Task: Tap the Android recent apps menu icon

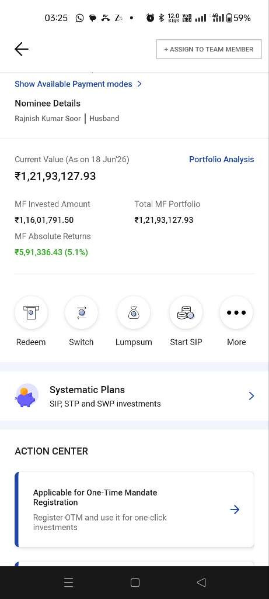Action: (x=69, y=582)
